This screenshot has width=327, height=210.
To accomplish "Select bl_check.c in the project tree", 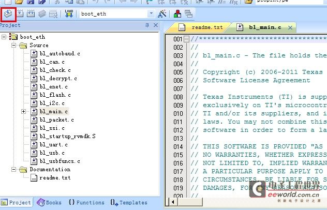I will [x=55, y=70].
